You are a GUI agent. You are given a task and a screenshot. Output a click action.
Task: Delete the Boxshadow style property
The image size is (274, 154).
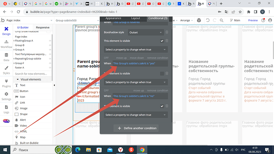[x=167, y=32]
